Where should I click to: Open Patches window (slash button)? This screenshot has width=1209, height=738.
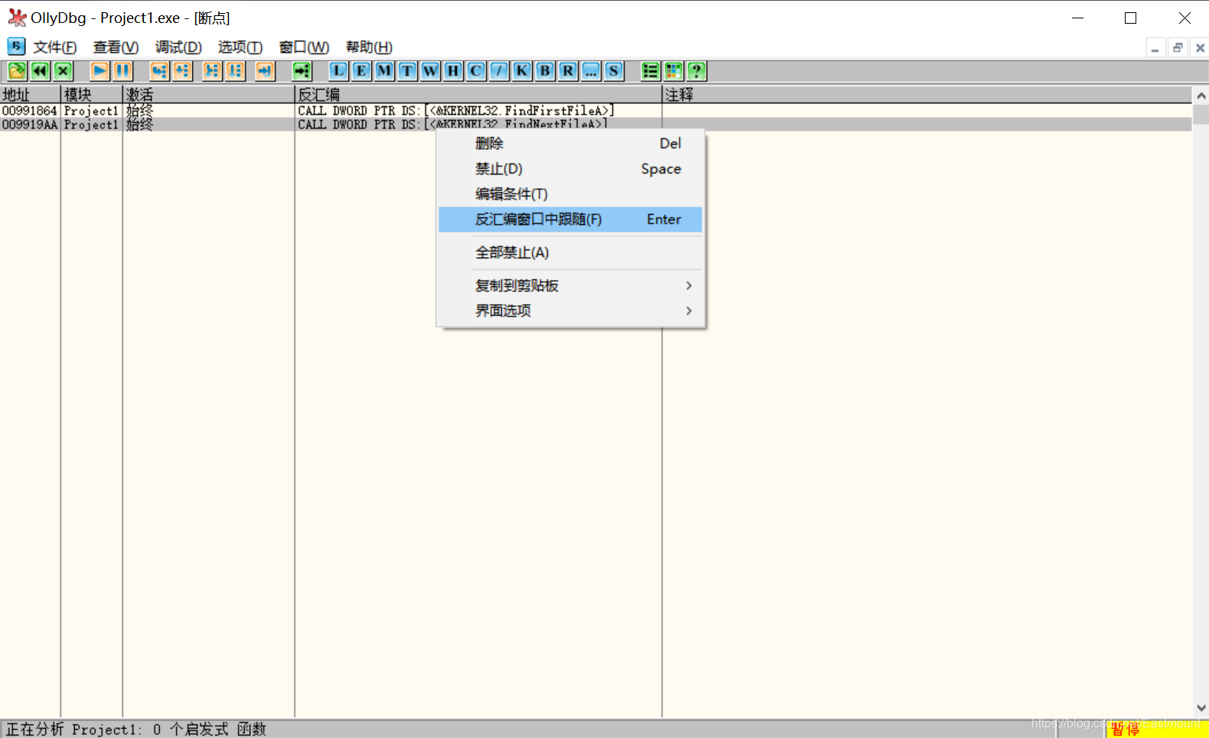[499, 71]
